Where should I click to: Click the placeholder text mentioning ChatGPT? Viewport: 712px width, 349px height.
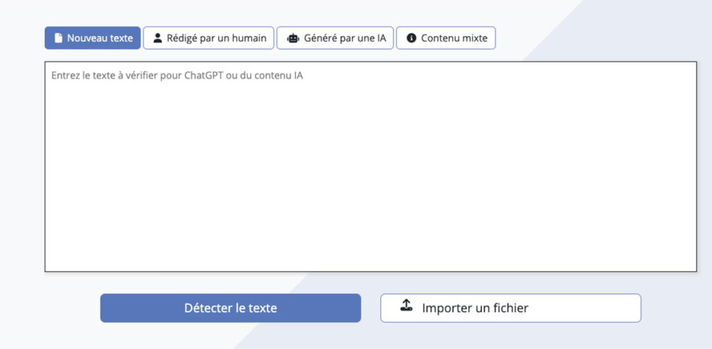177,75
